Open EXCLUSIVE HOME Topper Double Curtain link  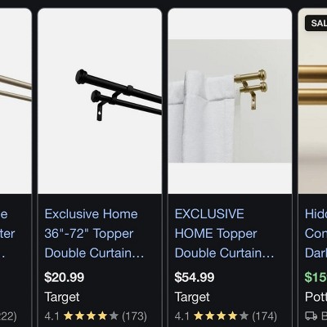click(x=224, y=234)
